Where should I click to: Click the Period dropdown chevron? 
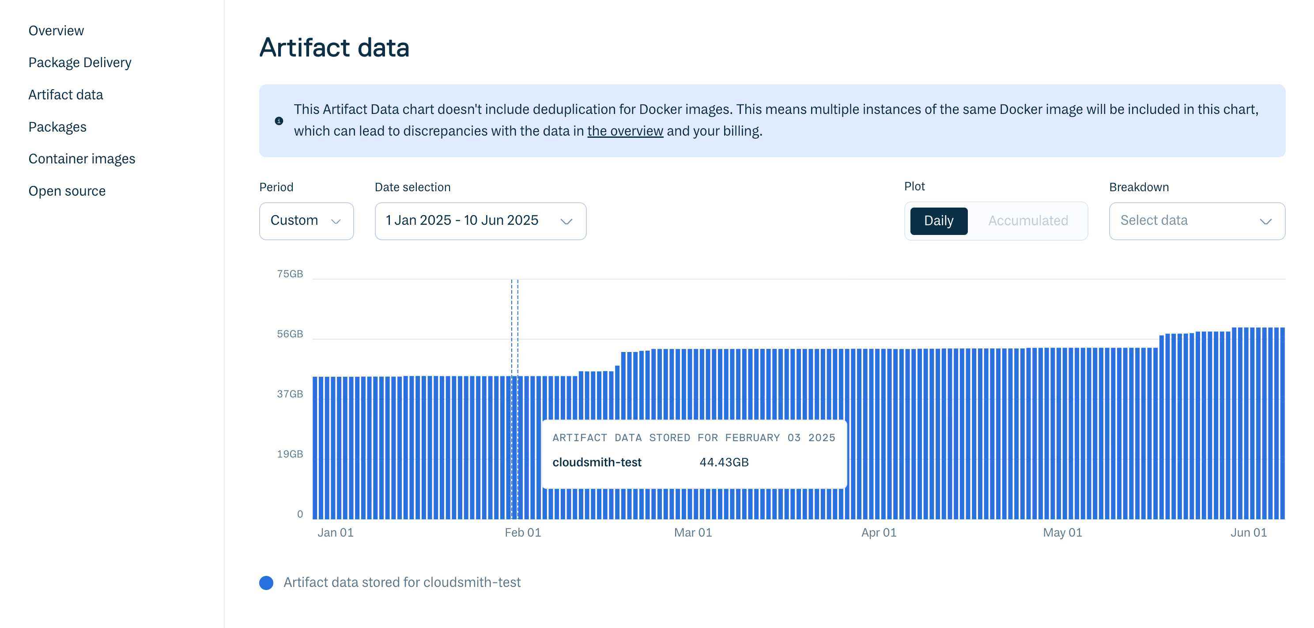336,222
